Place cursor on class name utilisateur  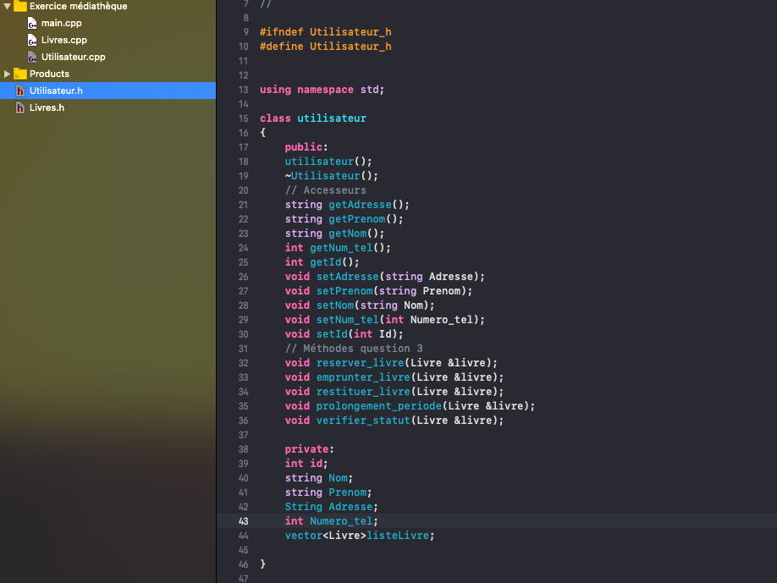coord(331,118)
